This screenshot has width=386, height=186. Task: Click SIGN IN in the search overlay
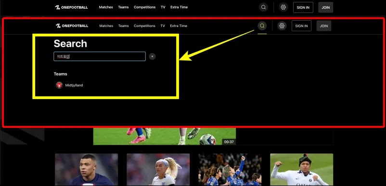[302, 26]
